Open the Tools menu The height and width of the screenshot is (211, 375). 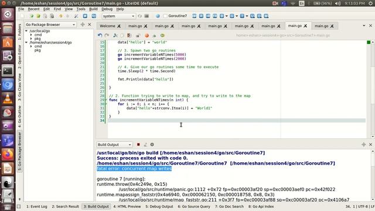81,9
